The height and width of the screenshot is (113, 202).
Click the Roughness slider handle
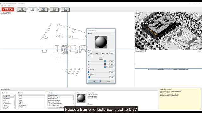coord(89,77)
